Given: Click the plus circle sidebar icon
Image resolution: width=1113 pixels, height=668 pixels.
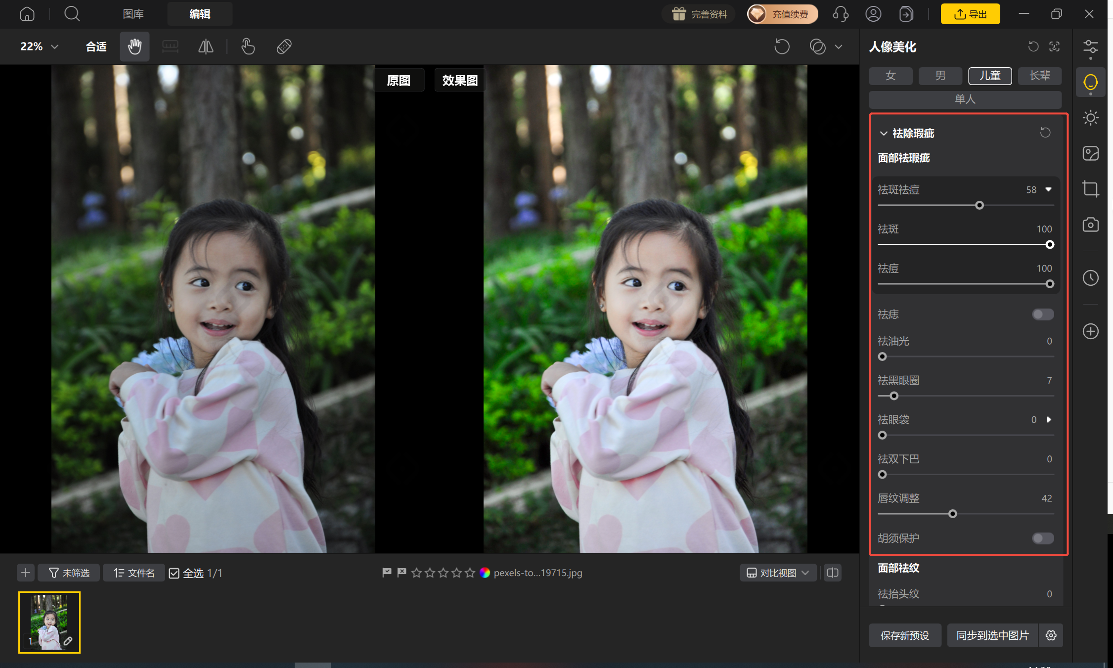Looking at the screenshot, I should click(1090, 331).
